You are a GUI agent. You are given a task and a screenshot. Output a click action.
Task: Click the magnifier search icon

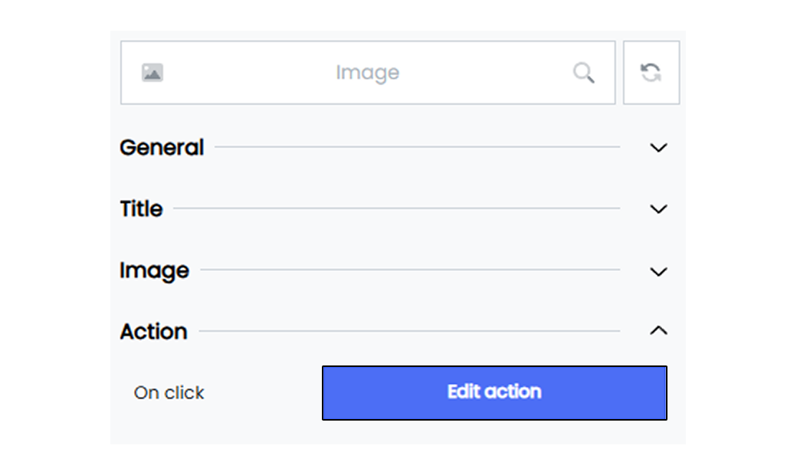tap(583, 73)
